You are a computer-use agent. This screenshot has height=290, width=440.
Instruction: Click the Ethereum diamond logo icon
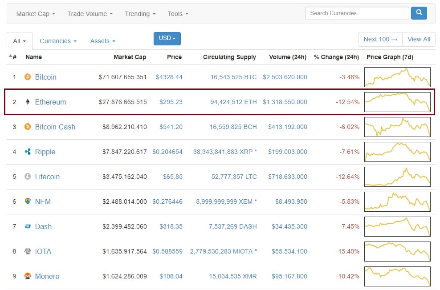pyautogui.click(x=28, y=102)
